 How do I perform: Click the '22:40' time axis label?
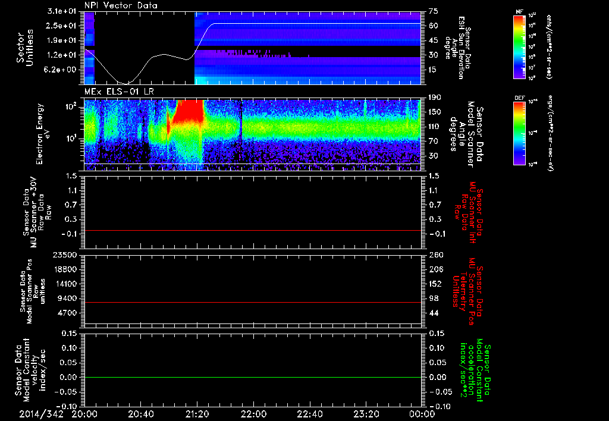[x=309, y=414]
